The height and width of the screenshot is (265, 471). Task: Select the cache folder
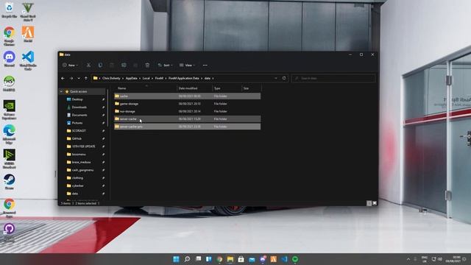(x=187, y=96)
